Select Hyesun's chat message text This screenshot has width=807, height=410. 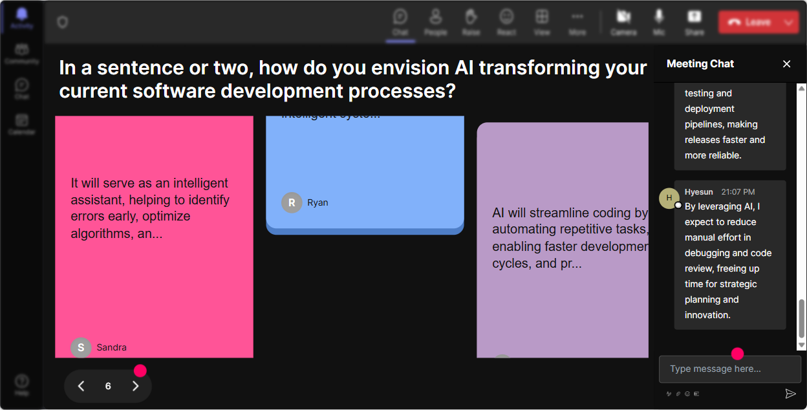(728, 261)
